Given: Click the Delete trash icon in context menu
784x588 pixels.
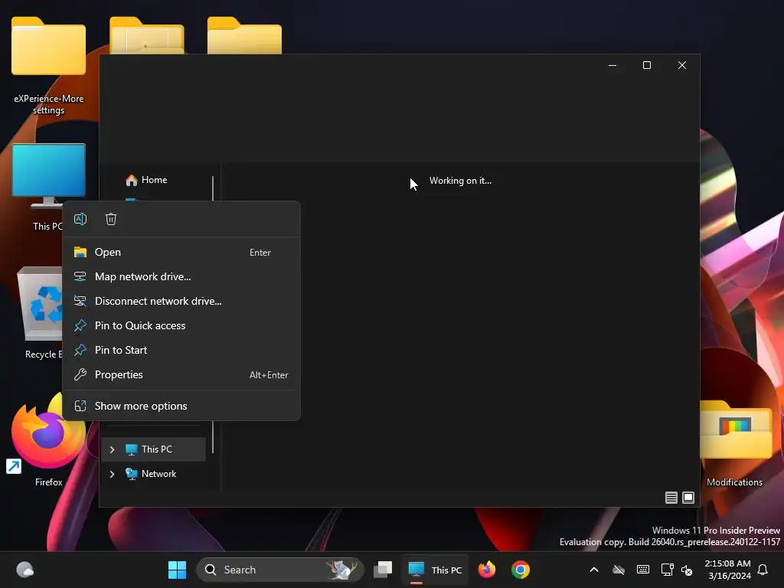Looking at the screenshot, I should point(111,219).
